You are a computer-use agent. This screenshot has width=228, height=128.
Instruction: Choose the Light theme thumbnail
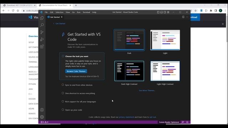click(x=165, y=40)
